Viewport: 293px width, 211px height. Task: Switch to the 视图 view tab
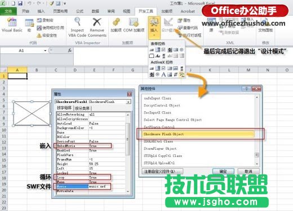(x=127, y=11)
